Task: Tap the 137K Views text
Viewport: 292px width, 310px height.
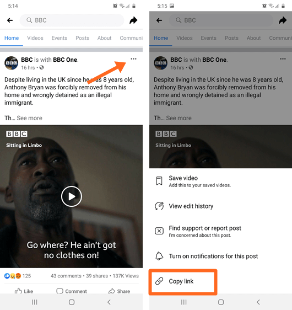Action: click(126, 276)
